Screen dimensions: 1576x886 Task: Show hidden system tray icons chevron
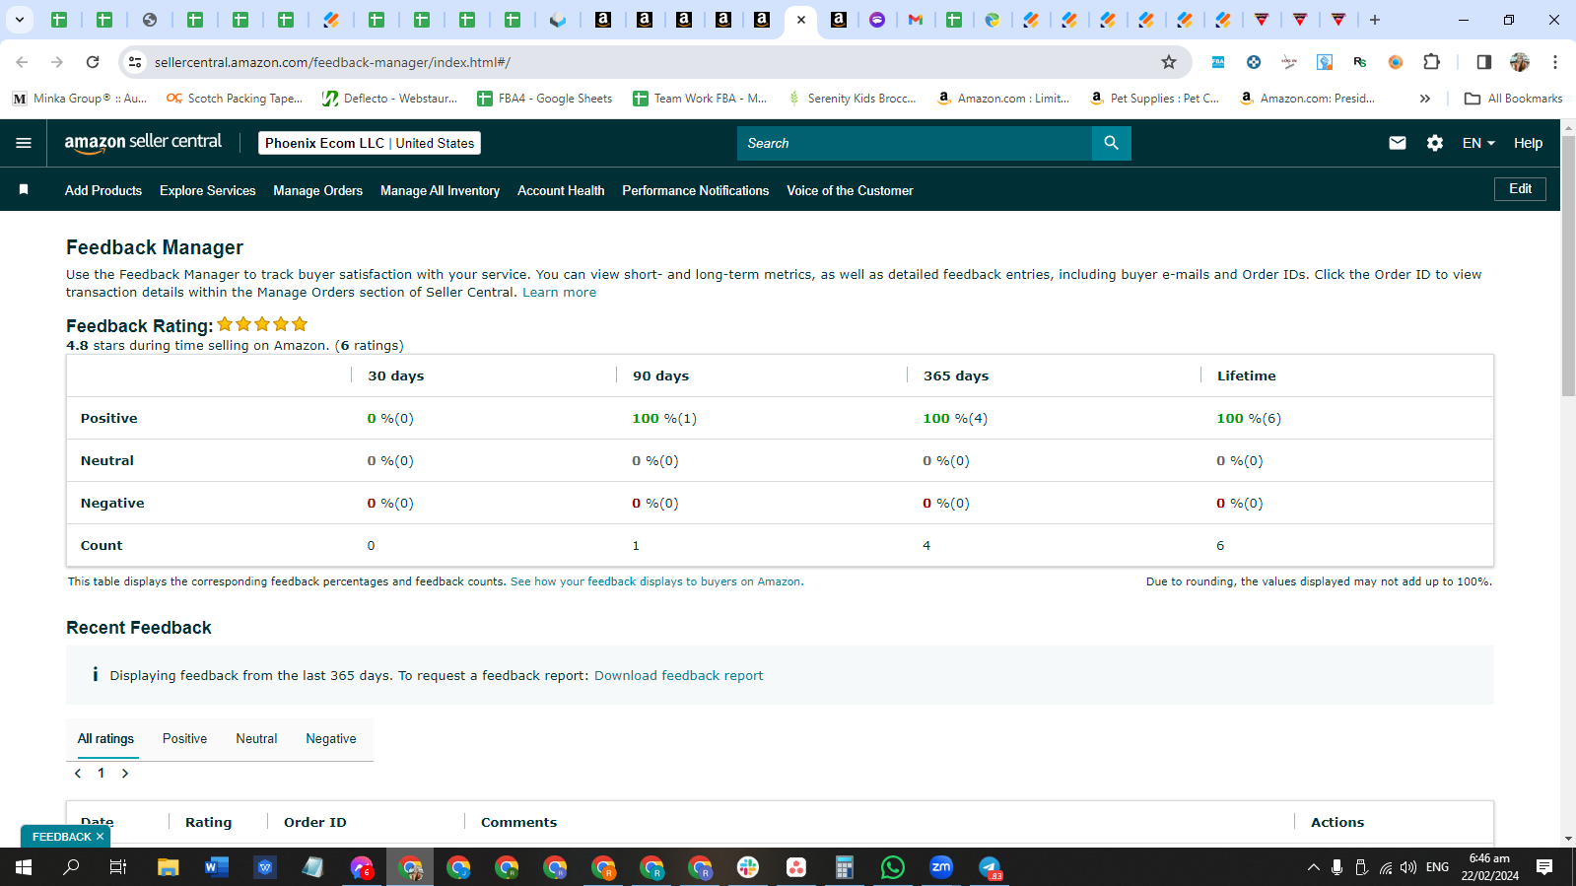point(1313,867)
